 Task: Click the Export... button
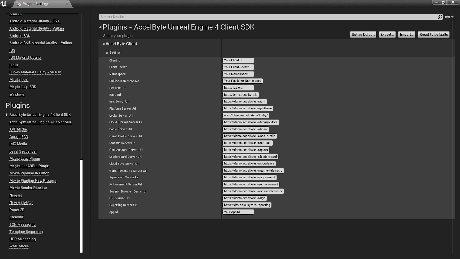point(387,35)
